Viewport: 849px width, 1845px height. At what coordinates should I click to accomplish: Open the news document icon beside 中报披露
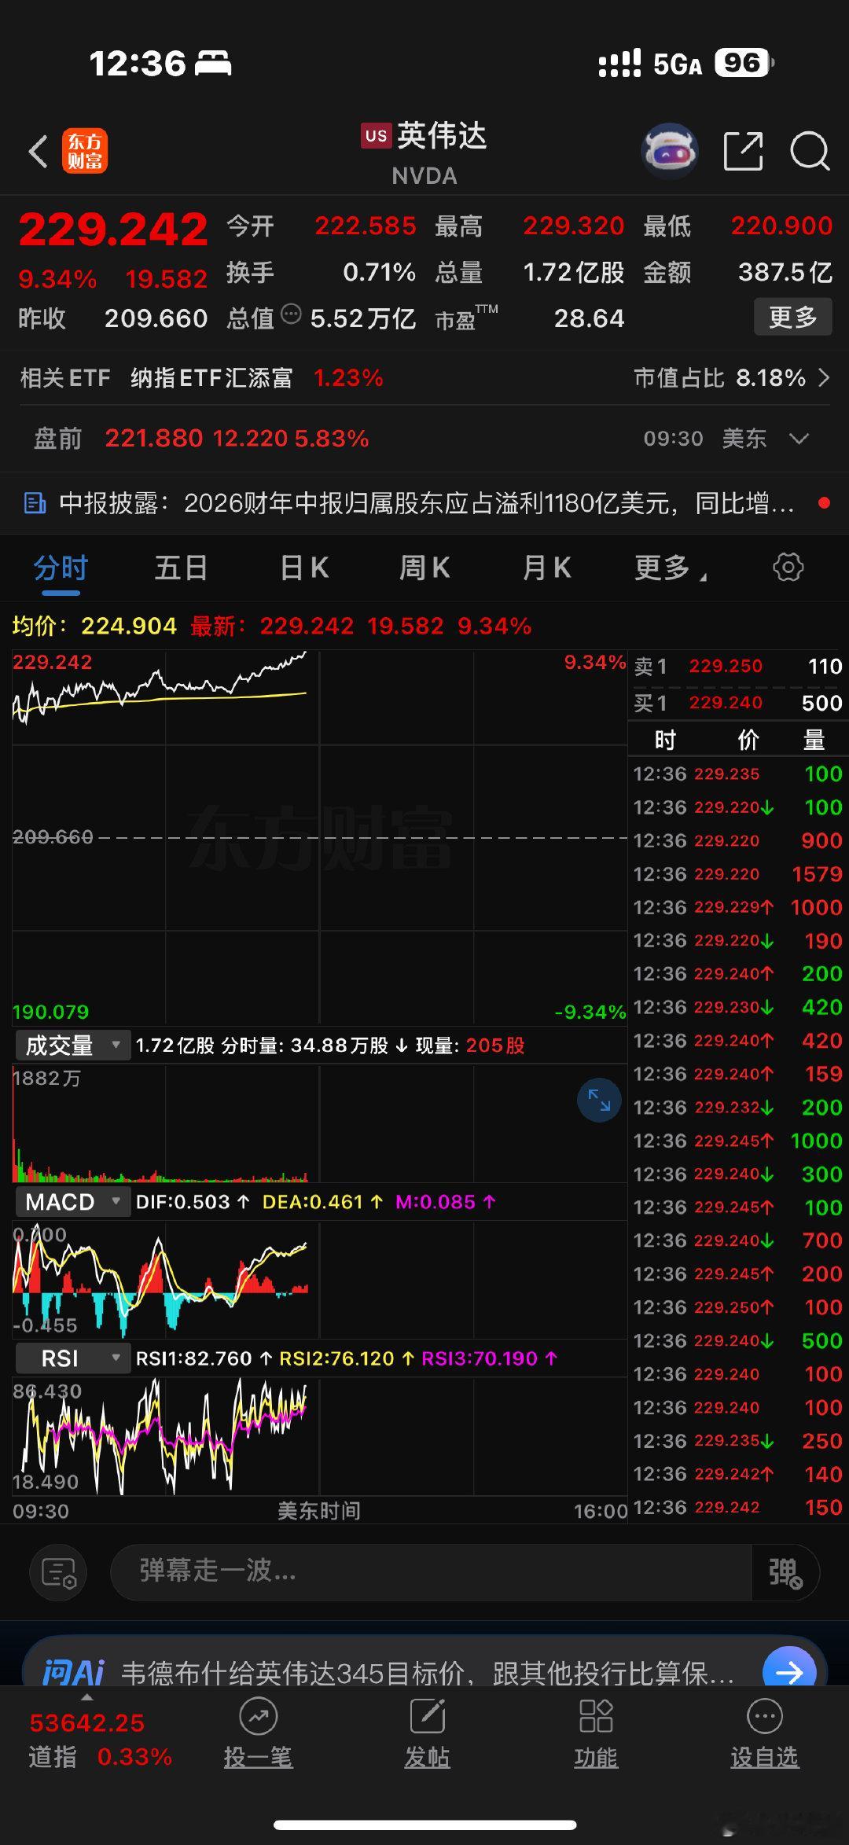(x=35, y=503)
